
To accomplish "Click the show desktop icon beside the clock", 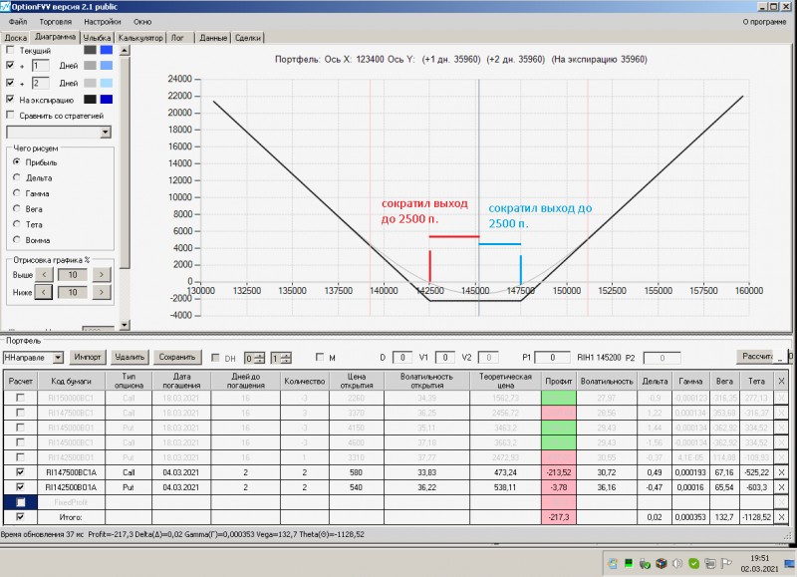I will (790, 563).
